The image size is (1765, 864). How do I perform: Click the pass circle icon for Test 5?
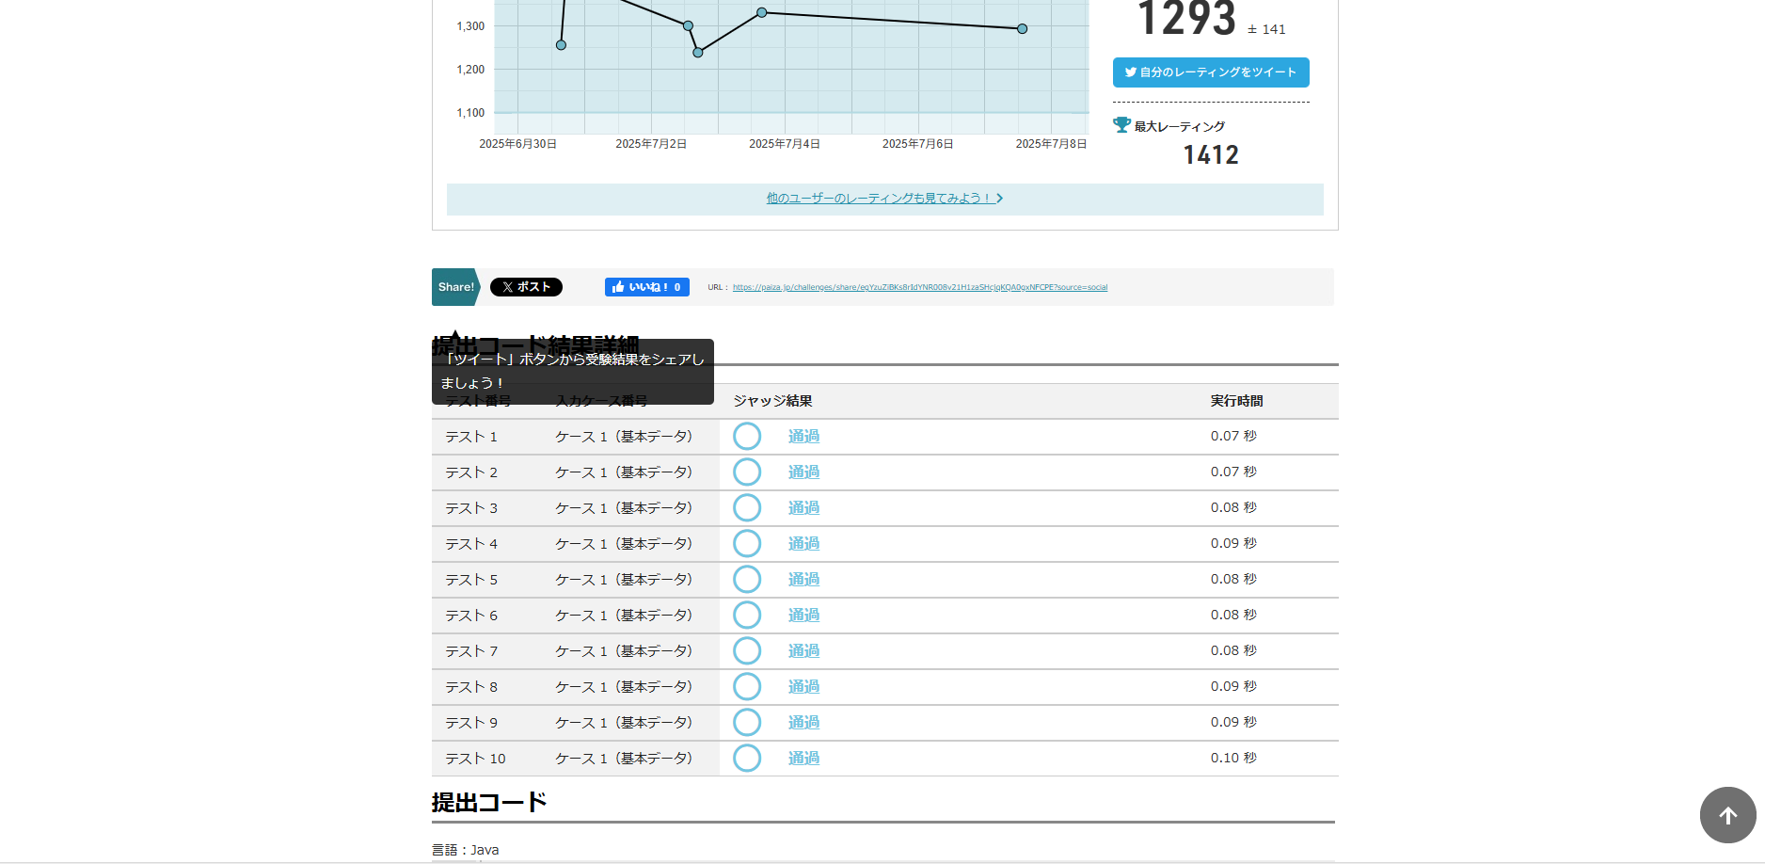pos(747,580)
